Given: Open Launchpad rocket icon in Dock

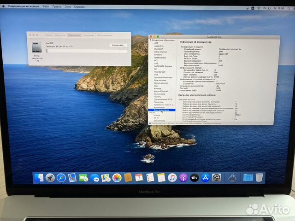Looking at the screenshot, I should coord(50,178).
